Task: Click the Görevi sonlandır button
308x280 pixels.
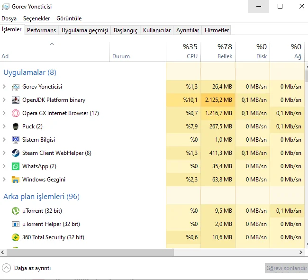Action: point(287,268)
